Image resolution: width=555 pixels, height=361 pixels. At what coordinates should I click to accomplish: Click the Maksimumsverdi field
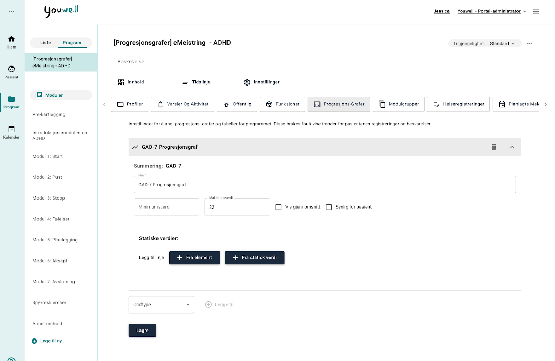pos(237,207)
